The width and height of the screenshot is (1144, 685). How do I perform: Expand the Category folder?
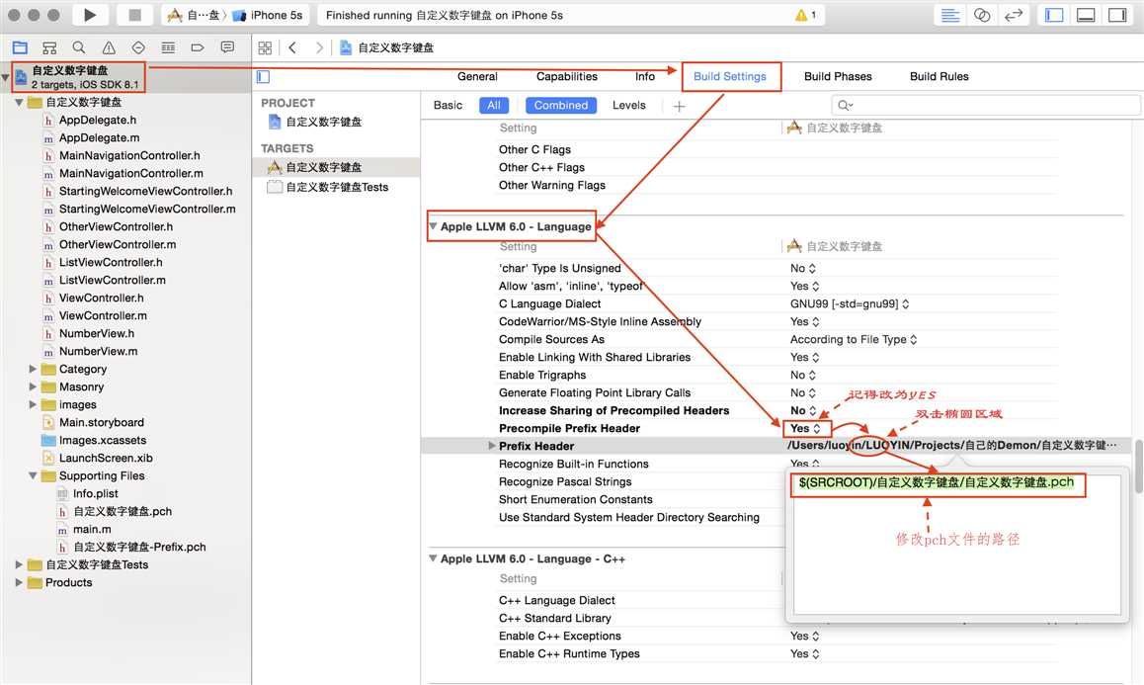[x=32, y=369]
